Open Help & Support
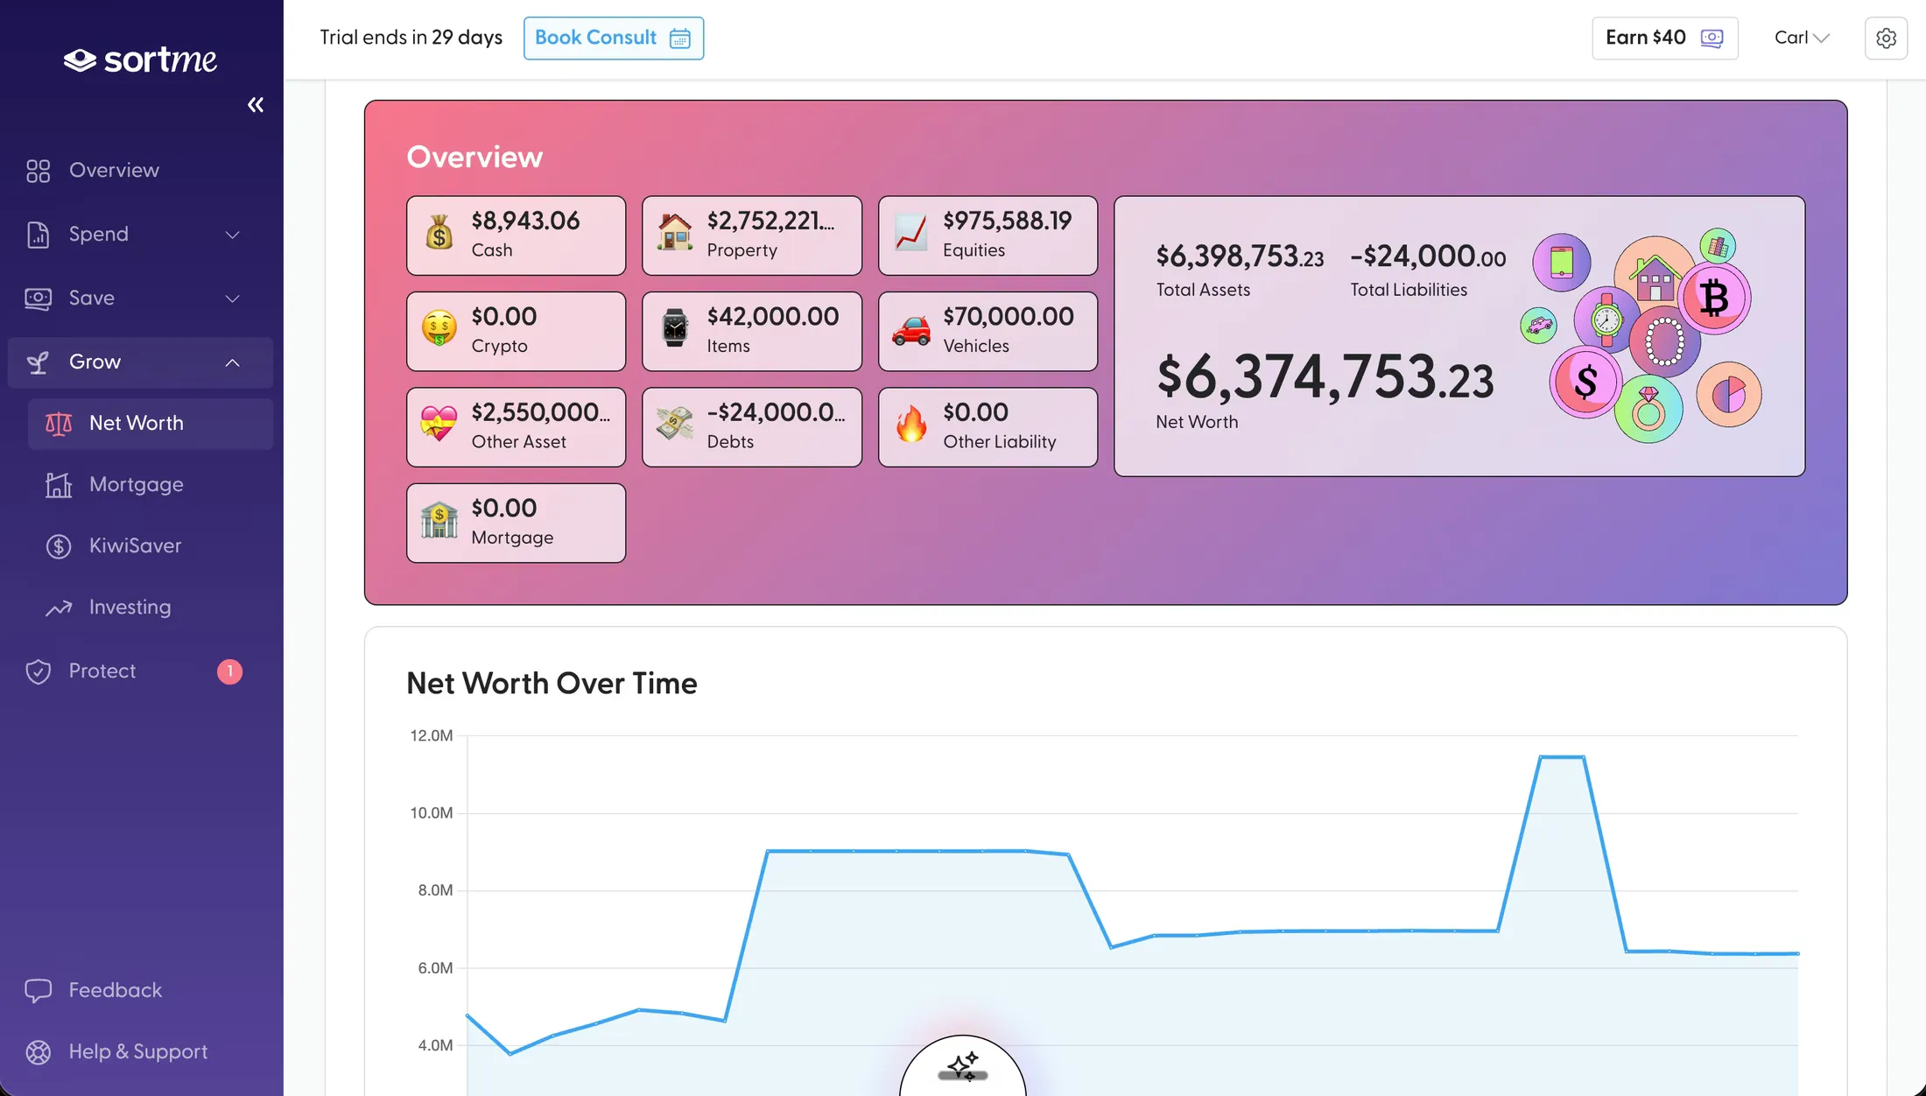 pyautogui.click(x=140, y=1051)
